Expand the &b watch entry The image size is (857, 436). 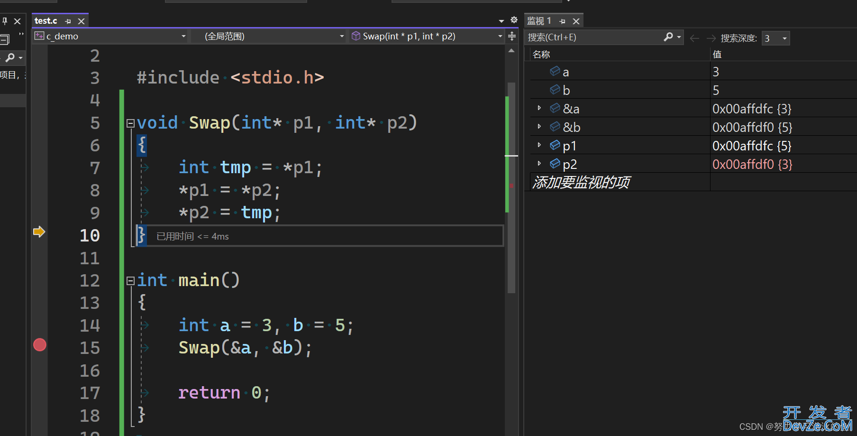click(539, 127)
